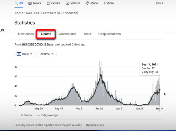Viewport: 176px width, 131px height.
Task: Click the Jun 27 axis label
Action: [x=139, y=108]
